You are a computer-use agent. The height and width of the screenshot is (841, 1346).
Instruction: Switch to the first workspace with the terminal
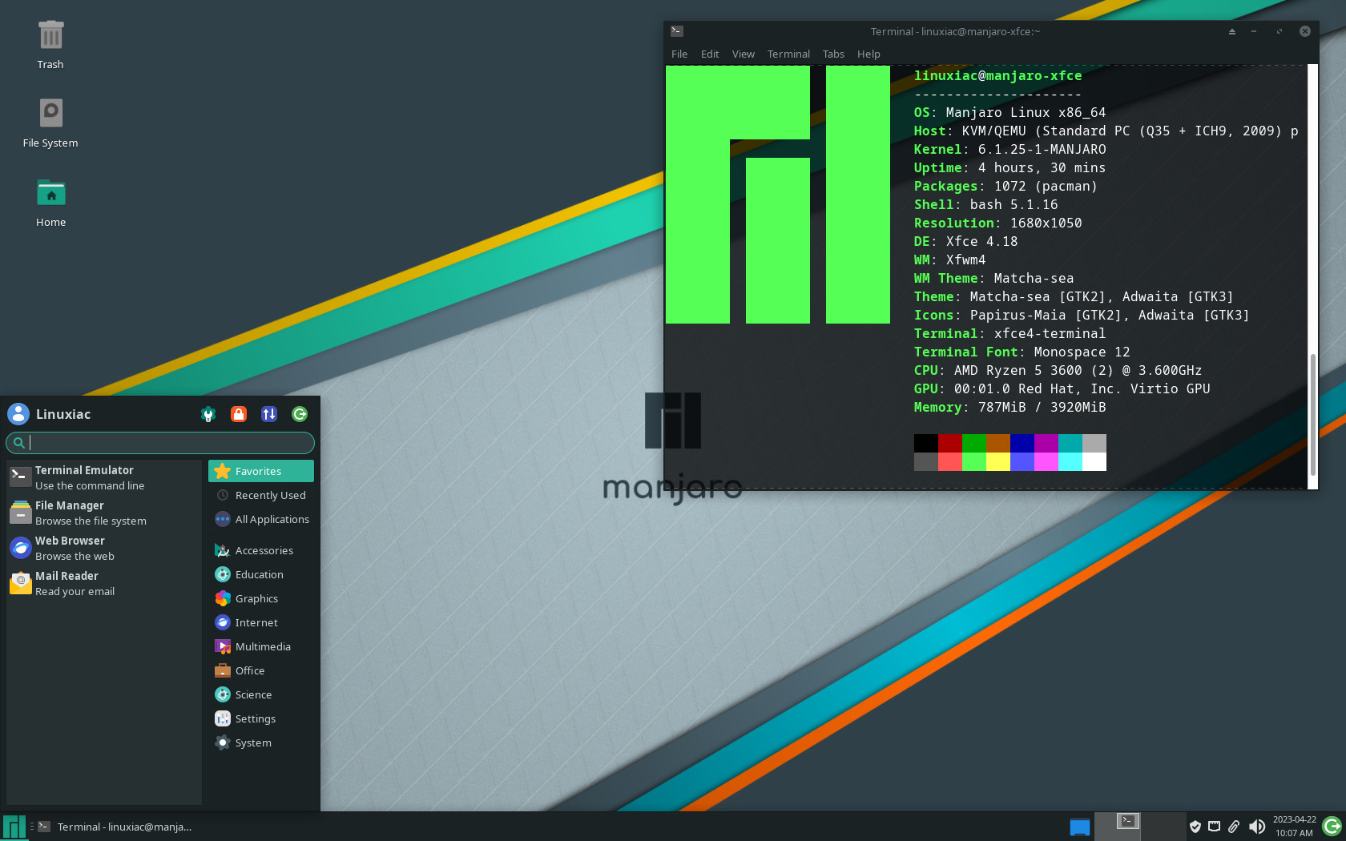coord(1118,827)
